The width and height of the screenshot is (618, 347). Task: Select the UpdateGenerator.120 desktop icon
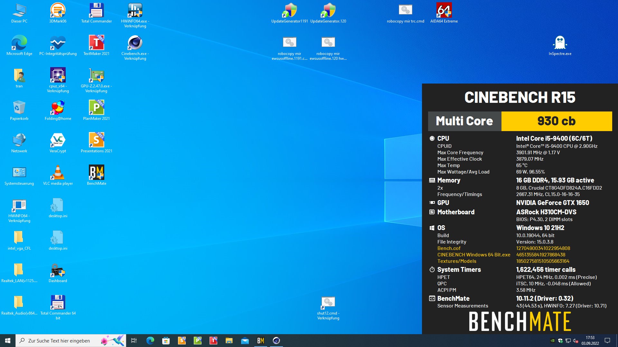(328, 13)
